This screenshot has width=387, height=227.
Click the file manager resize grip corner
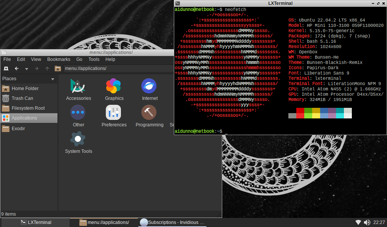pos(219,215)
